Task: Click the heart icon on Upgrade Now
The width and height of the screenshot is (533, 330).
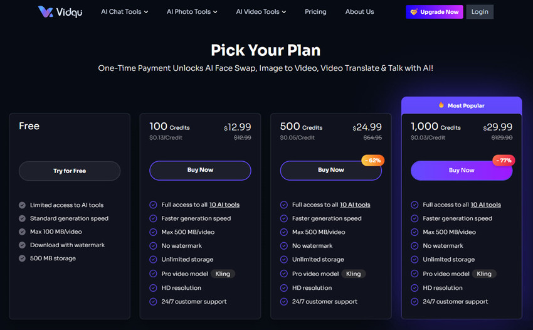Action: tap(414, 12)
